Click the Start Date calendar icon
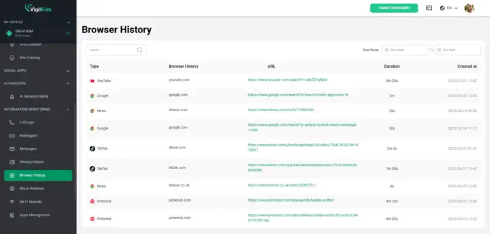The width and height of the screenshot is (490, 234). click(386, 50)
